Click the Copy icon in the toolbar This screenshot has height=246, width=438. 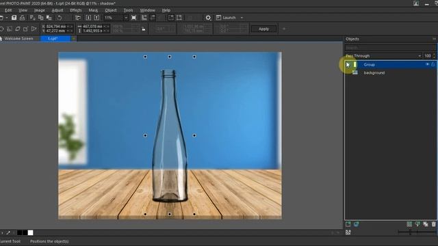point(40,18)
